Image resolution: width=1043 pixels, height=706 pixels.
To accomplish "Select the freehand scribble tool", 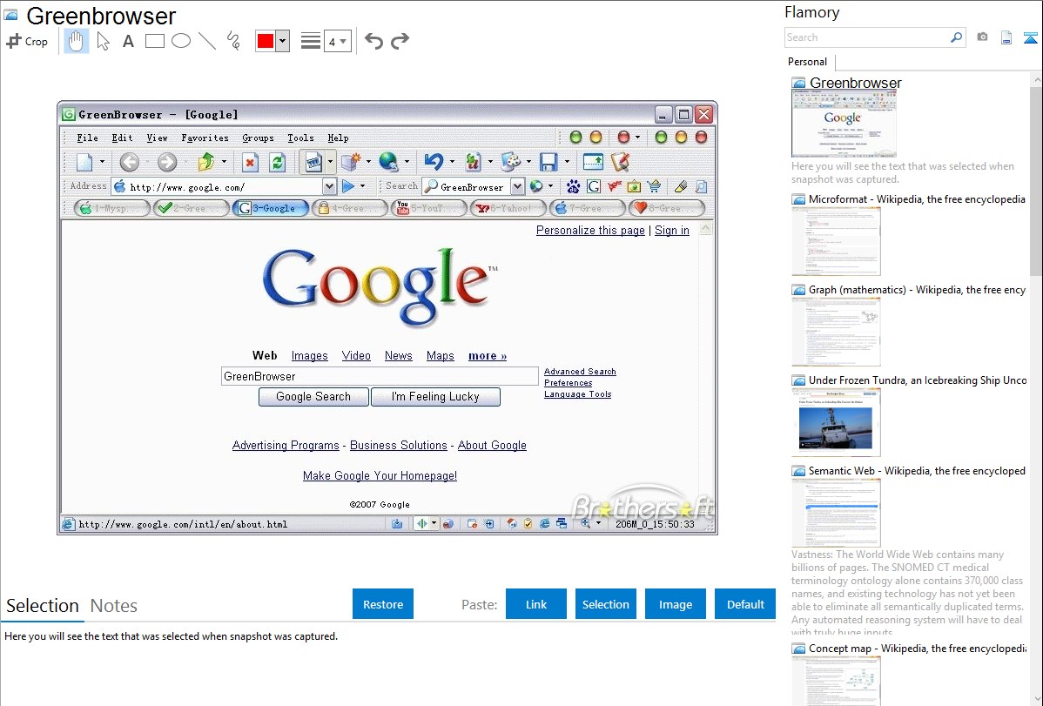I will tap(233, 41).
